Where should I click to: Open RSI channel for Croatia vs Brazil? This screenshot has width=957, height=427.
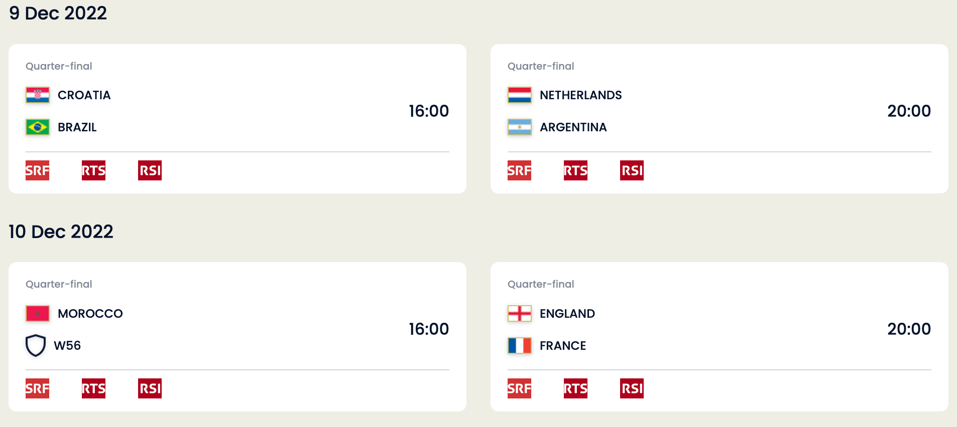tap(150, 170)
